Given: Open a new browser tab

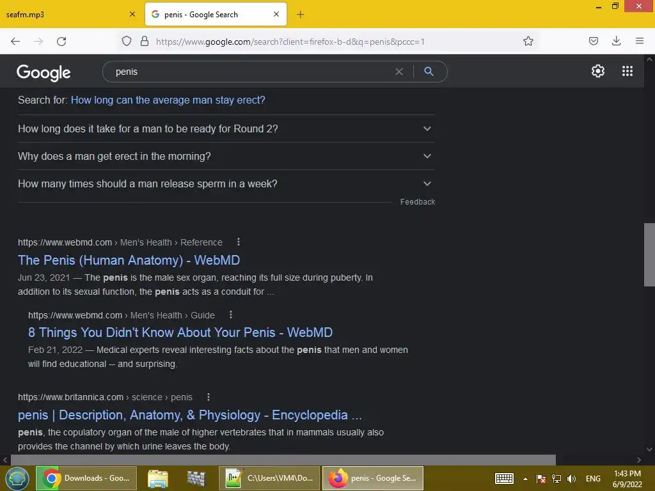Looking at the screenshot, I should (301, 15).
